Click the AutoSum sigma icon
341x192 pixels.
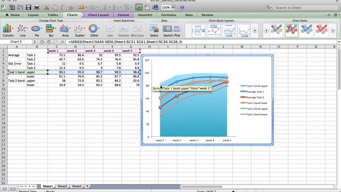click(x=104, y=7)
